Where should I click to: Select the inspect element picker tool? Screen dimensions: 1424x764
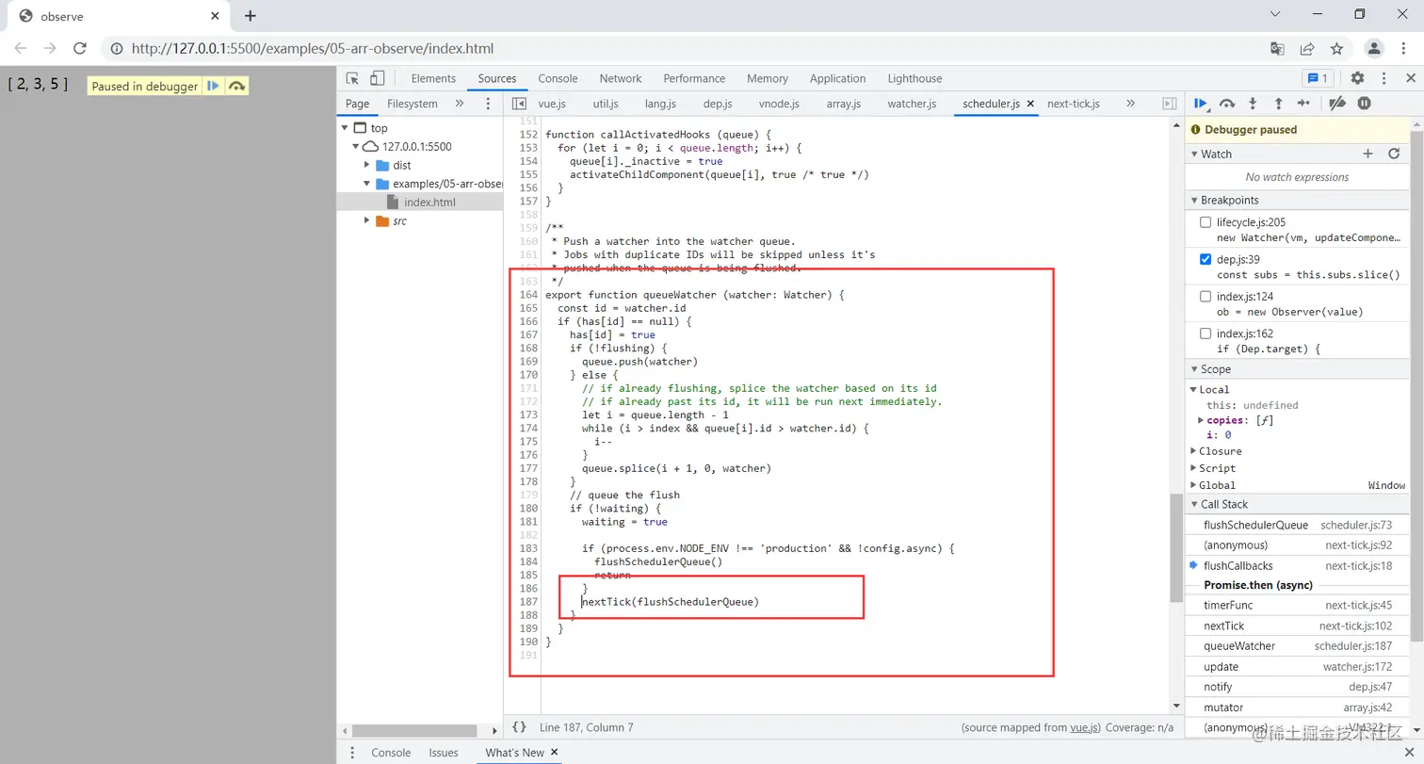[x=352, y=78]
